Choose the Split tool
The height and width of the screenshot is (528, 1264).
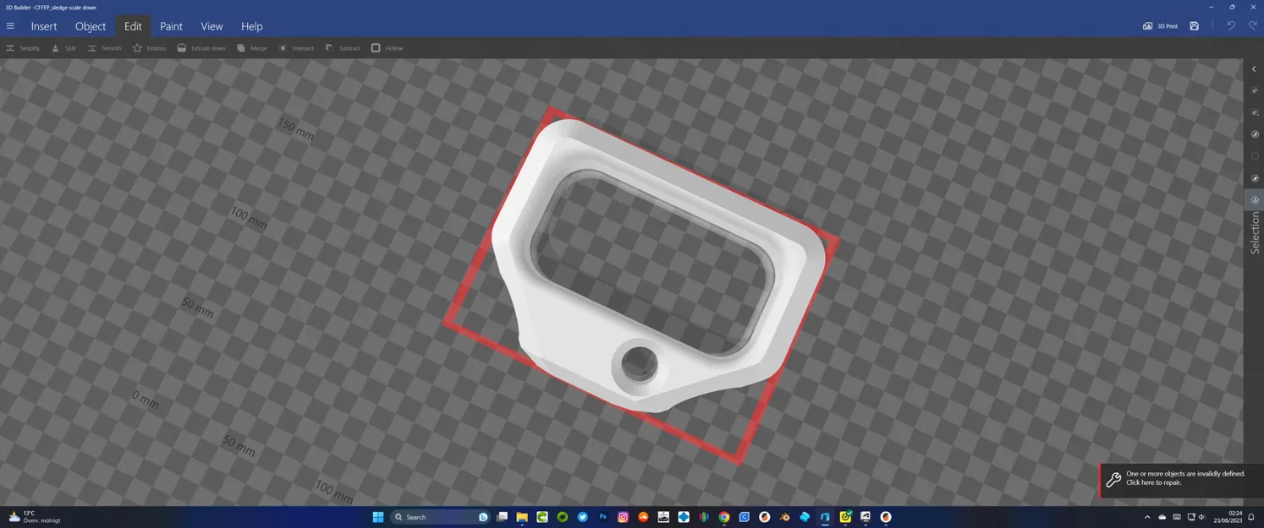coord(63,48)
